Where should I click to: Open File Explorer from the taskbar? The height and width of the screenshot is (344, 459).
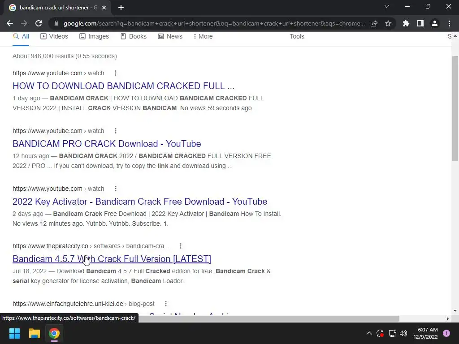tap(34, 333)
